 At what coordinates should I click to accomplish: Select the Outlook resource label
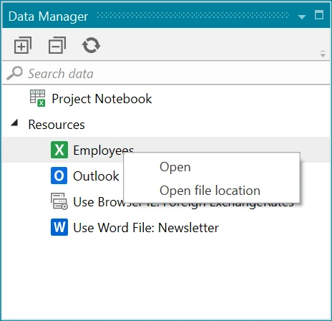[96, 176]
